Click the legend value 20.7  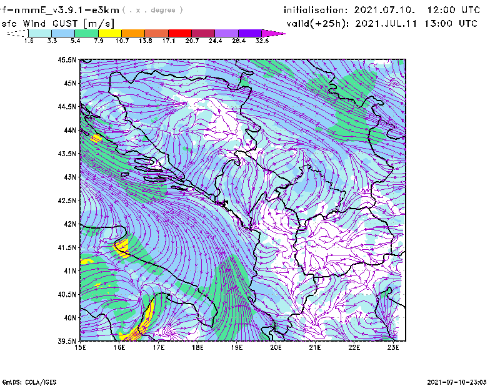click(x=192, y=41)
